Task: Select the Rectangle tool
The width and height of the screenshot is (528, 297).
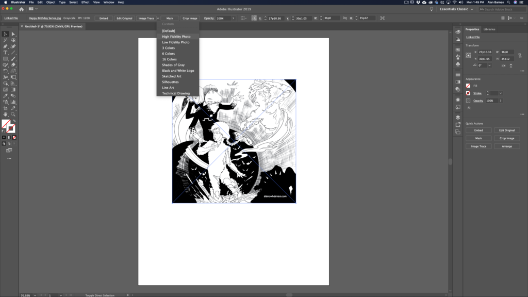Action: click(5, 59)
